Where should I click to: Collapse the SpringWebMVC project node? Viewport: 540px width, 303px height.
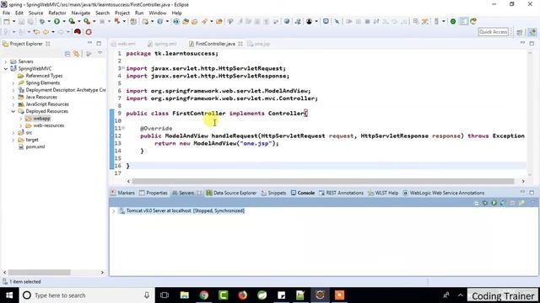(6, 69)
